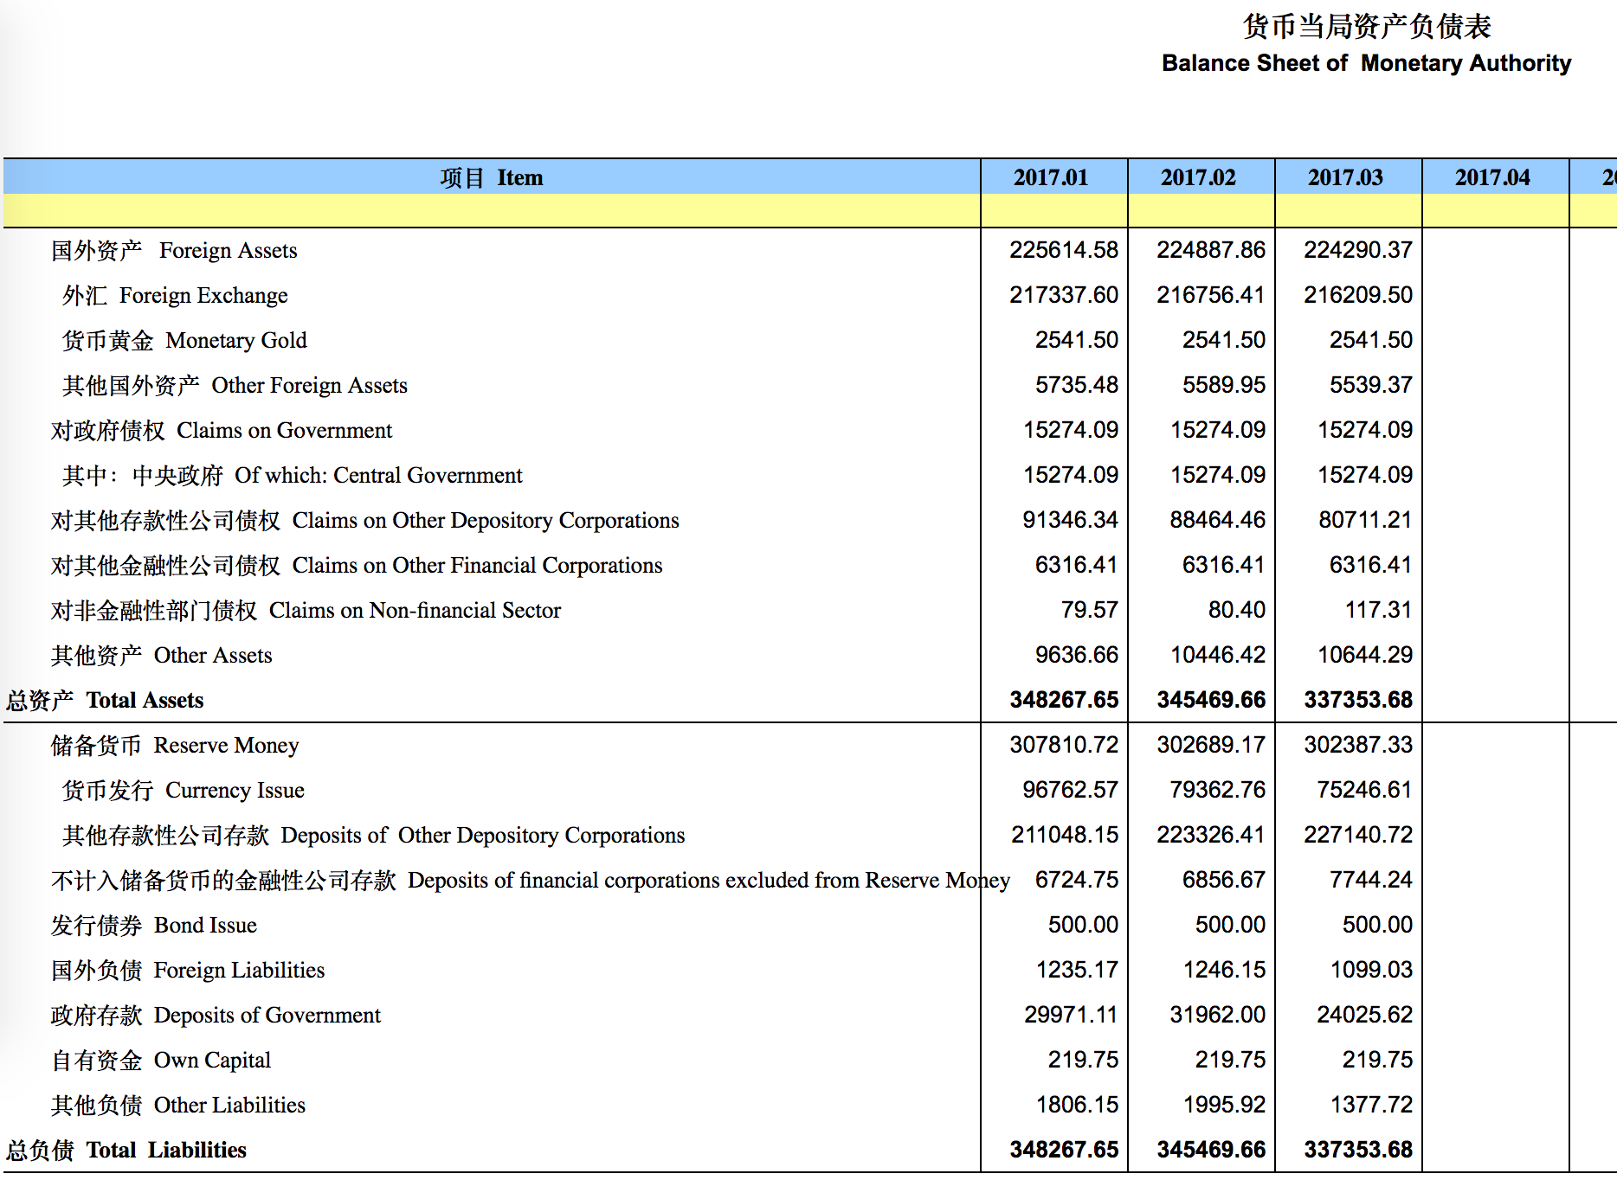Select the 'Foreign Liabilities' row label

pos(188,970)
